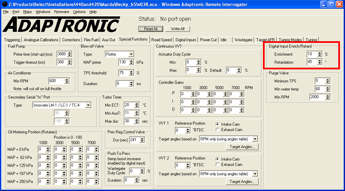The width and height of the screenshot is (345, 191).
Task: Decrease the Retardation degrees spinner
Action: pos(319,63)
